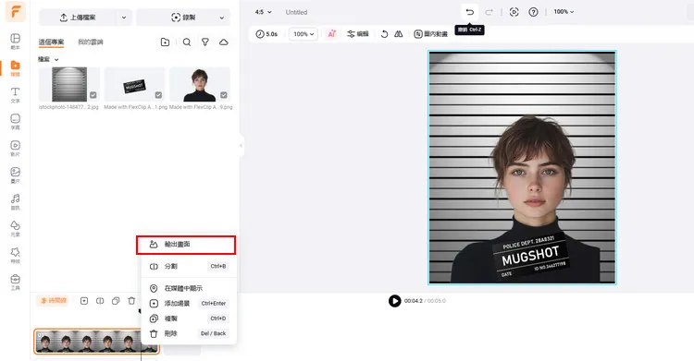Filter media files with funnel icon

204,42
